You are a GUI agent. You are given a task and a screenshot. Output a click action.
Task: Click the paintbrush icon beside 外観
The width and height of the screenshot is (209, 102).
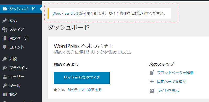pos(5,59)
